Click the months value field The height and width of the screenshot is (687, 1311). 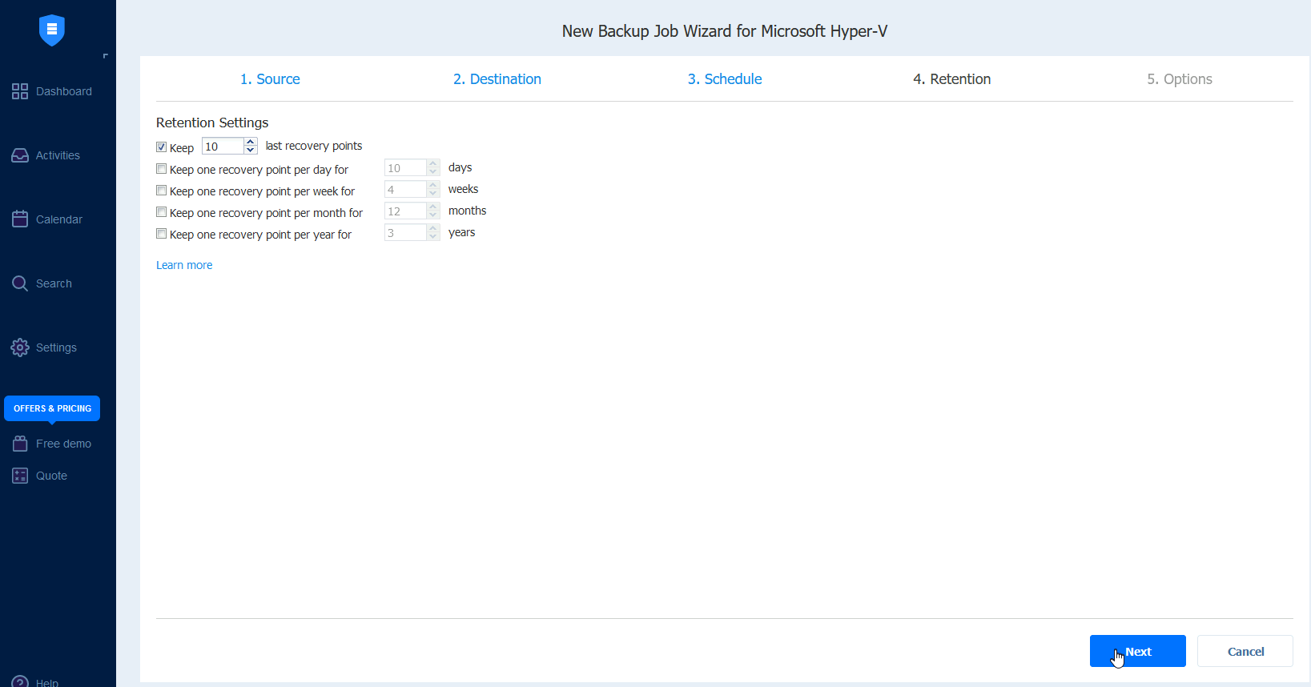tap(405, 211)
